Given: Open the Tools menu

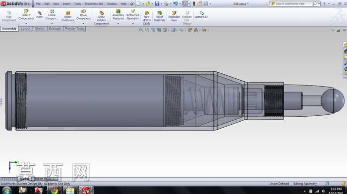Looking at the screenshot, I should click(77, 4).
